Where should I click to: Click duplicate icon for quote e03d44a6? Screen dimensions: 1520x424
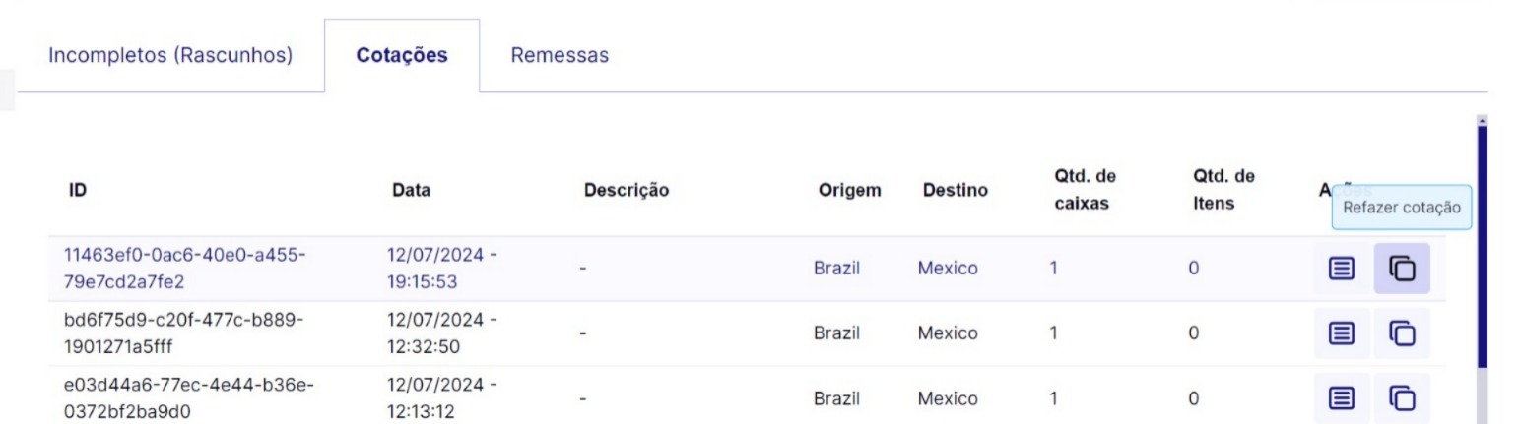(1401, 398)
